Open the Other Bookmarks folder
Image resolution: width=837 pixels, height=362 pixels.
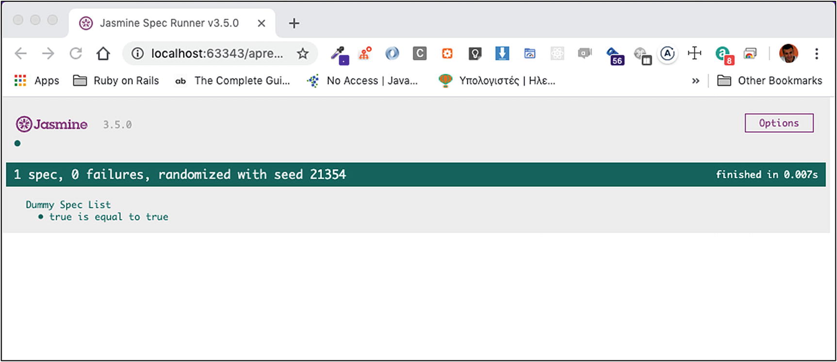point(770,80)
